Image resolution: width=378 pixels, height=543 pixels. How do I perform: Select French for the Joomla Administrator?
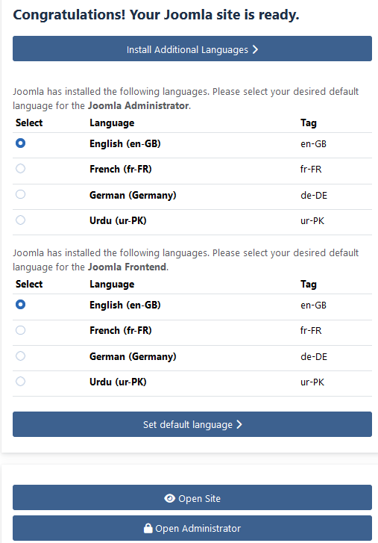tap(20, 169)
